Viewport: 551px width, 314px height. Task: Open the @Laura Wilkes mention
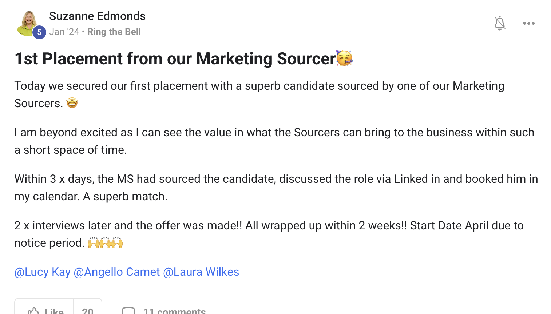[x=201, y=272]
